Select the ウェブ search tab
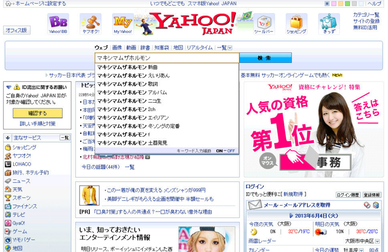The height and width of the screenshot is (252, 388). (101, 47)
